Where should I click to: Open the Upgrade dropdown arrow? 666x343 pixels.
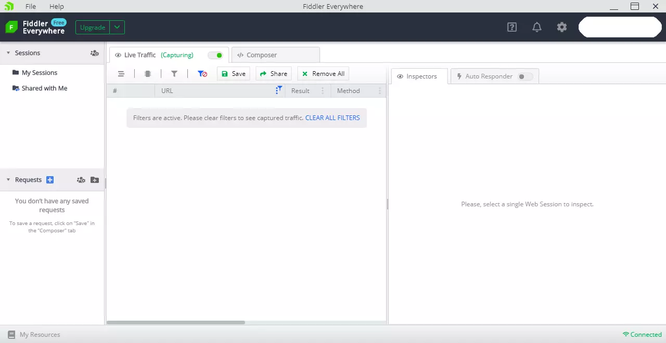click(117, 28)
